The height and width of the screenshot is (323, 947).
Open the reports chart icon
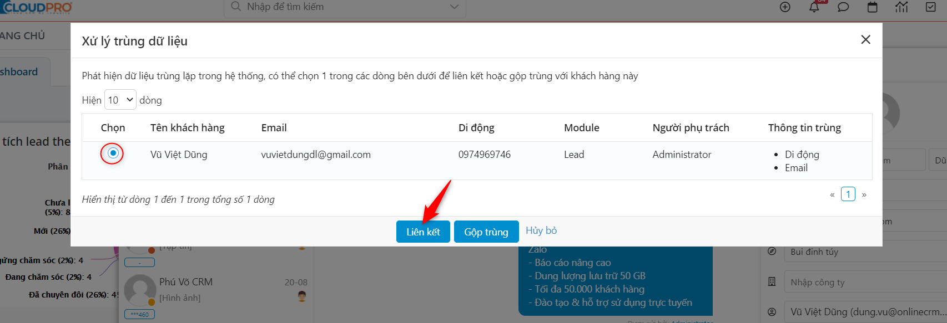pyautogui.click(x=901, y=7)
